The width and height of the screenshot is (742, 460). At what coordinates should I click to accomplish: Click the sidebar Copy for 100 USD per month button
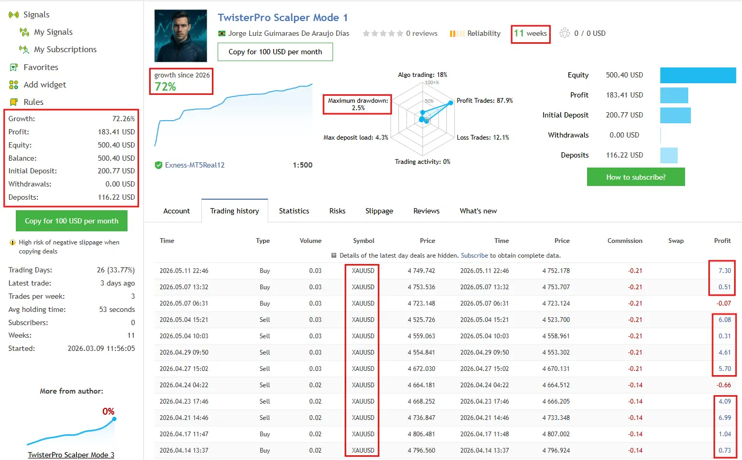click(x=72, y=221)
